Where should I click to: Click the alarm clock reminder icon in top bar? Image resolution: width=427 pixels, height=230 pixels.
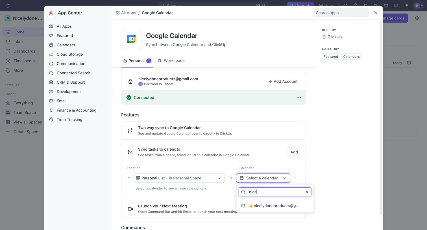coord(386,6)
